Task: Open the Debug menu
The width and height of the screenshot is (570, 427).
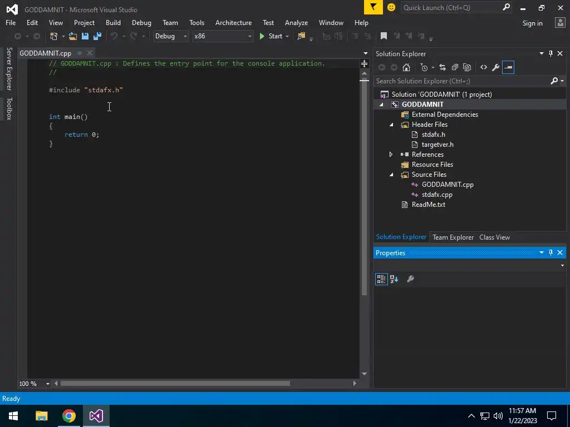Action: click(141, 22)
